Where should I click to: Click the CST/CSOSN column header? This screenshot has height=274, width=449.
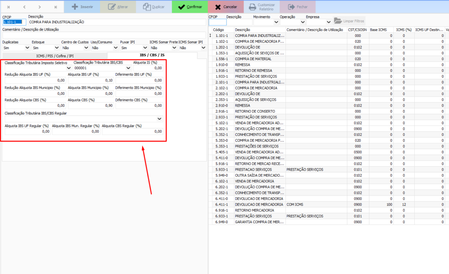click(358, 29)
